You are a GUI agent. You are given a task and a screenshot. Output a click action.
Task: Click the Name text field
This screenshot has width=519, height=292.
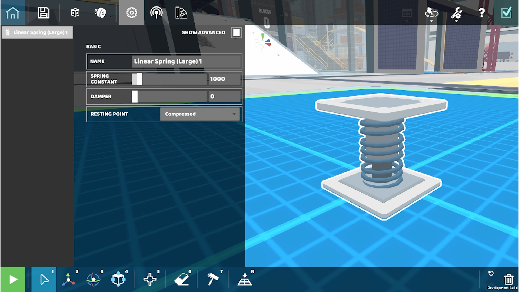(186, 61)
